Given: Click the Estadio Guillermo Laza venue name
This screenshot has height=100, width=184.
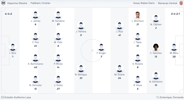Looking at the screenshot, I should coord(18,97).
